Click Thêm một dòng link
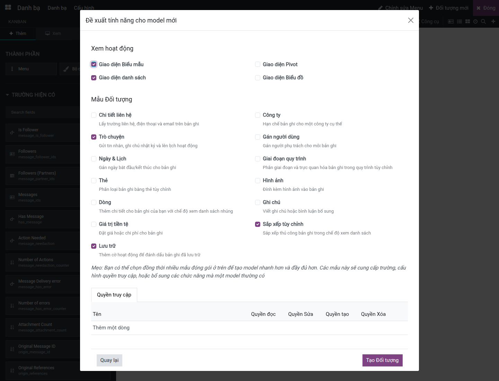 (x=111, y=328)
